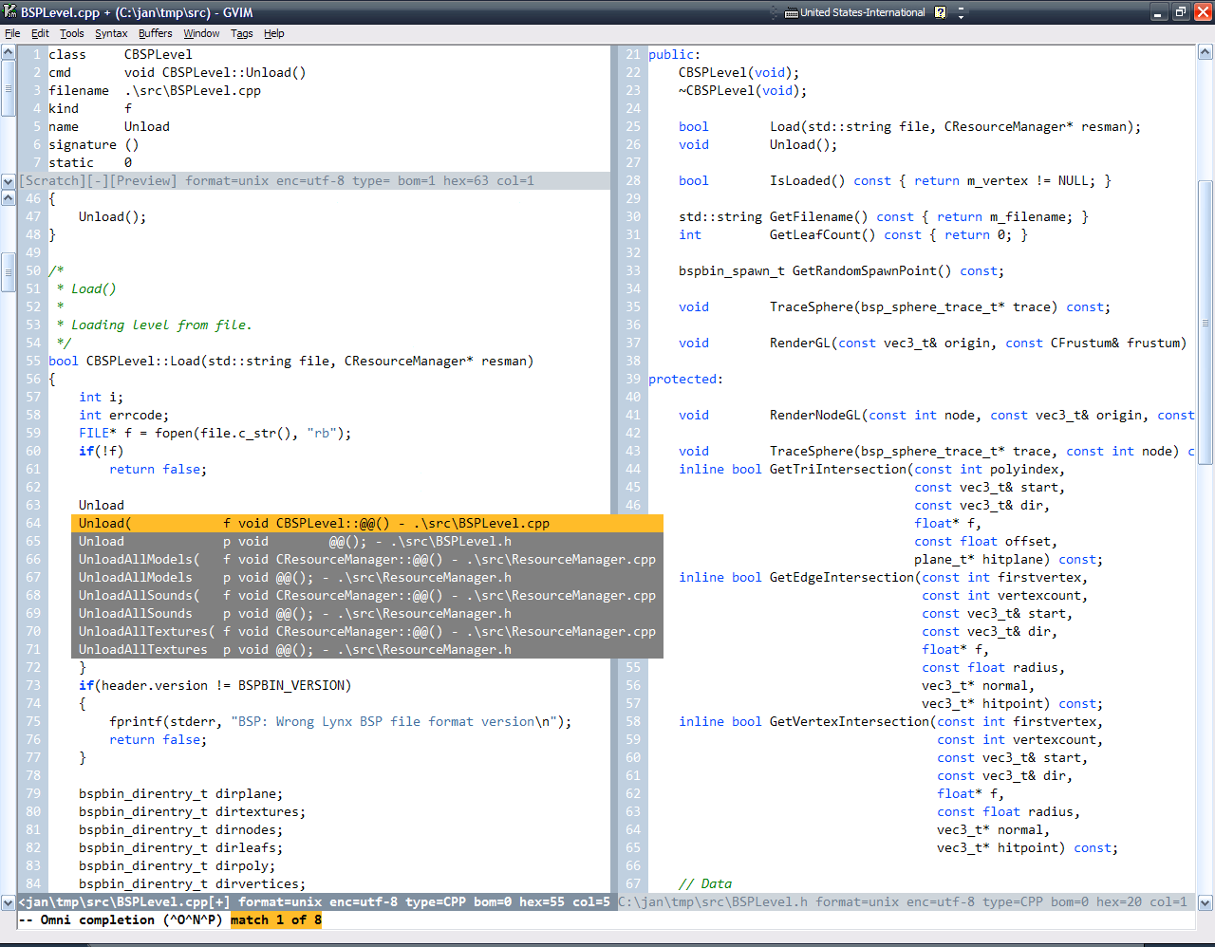Open the Buffers menu

coord(155,33)
